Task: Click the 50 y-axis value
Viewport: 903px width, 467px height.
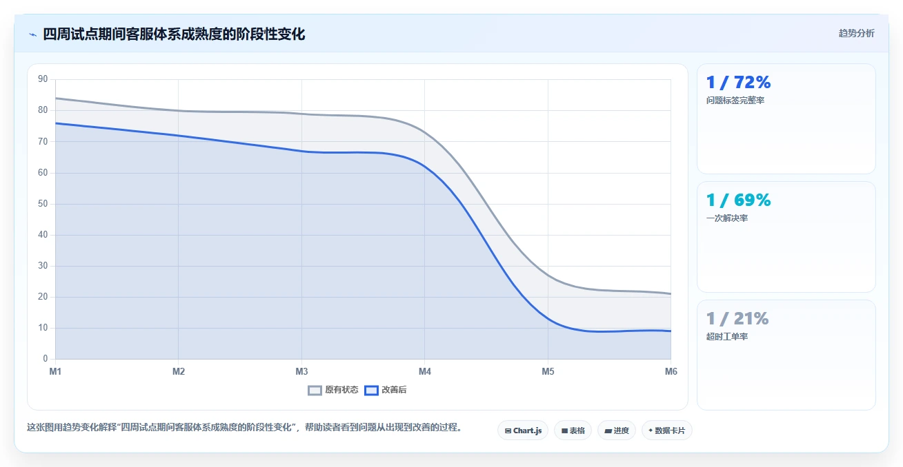Action: point(43,204)
